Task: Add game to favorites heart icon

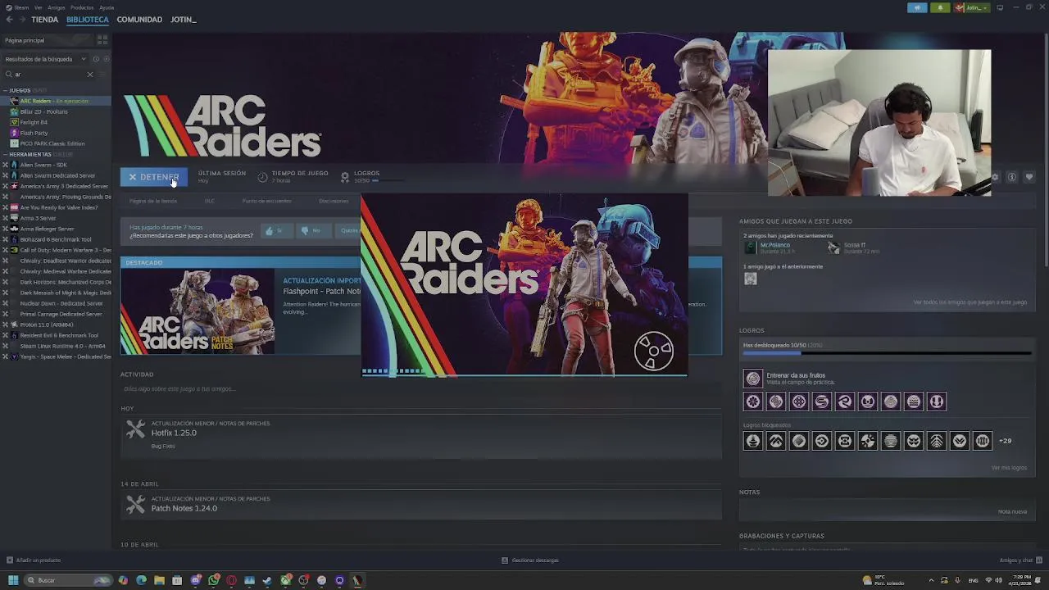Action: (x=1029, y=177)
